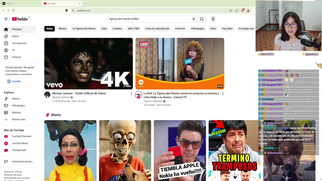The width and height of the screenshot is (322, 181).
Task: Click the Acceder sign-in button
Action: 14,81
